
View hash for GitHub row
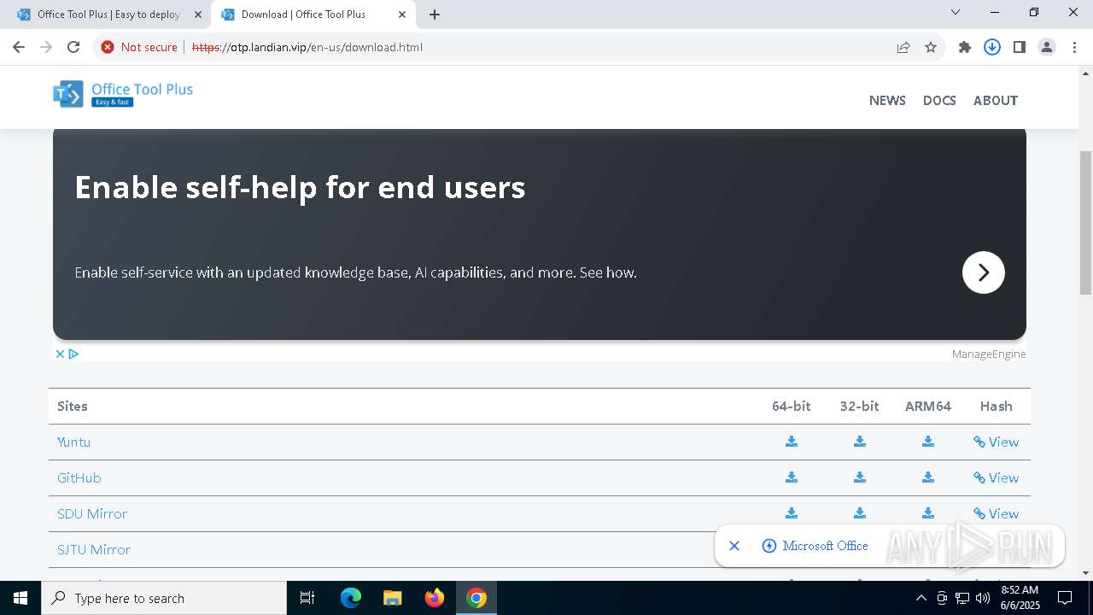[x=996, y=477]
